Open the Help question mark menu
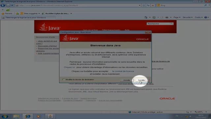Viewport: 211px width, 119px height. click(x=206, y=17)
